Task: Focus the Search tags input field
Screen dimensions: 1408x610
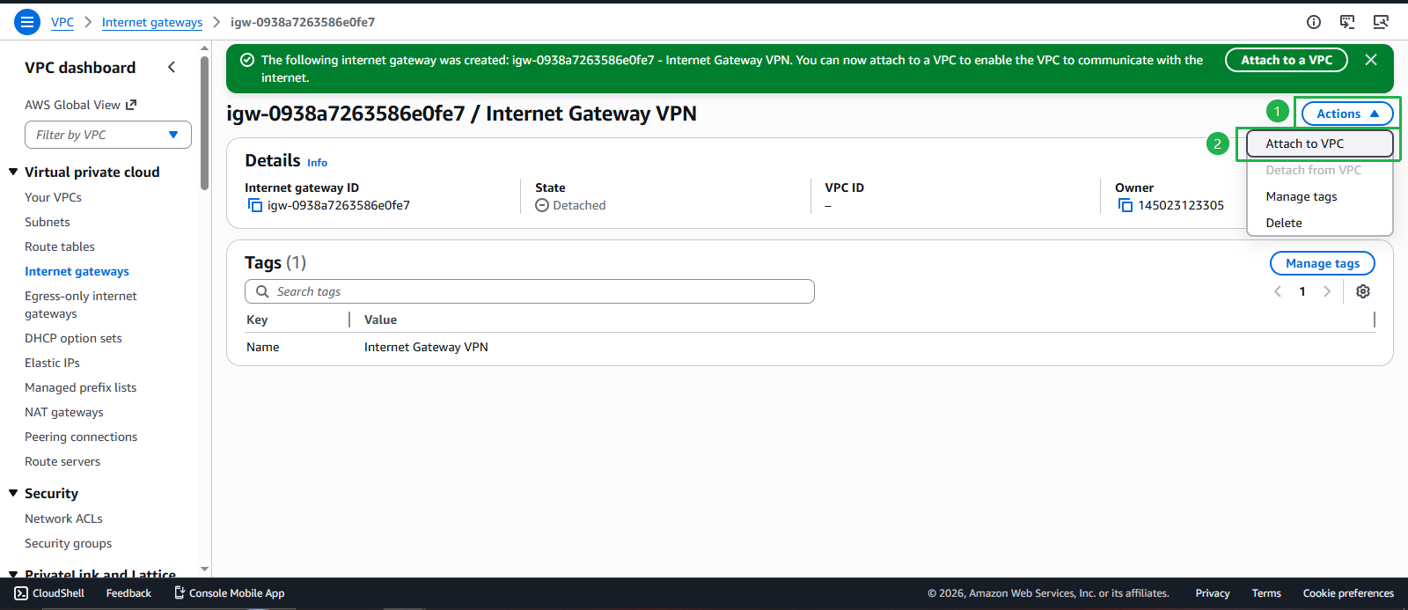Action: tap(530, 291)
